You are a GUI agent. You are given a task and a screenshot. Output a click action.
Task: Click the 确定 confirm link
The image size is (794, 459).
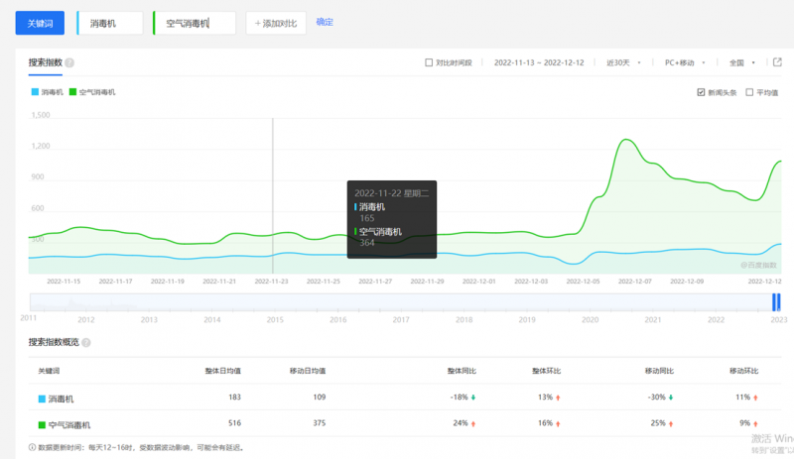325,22
